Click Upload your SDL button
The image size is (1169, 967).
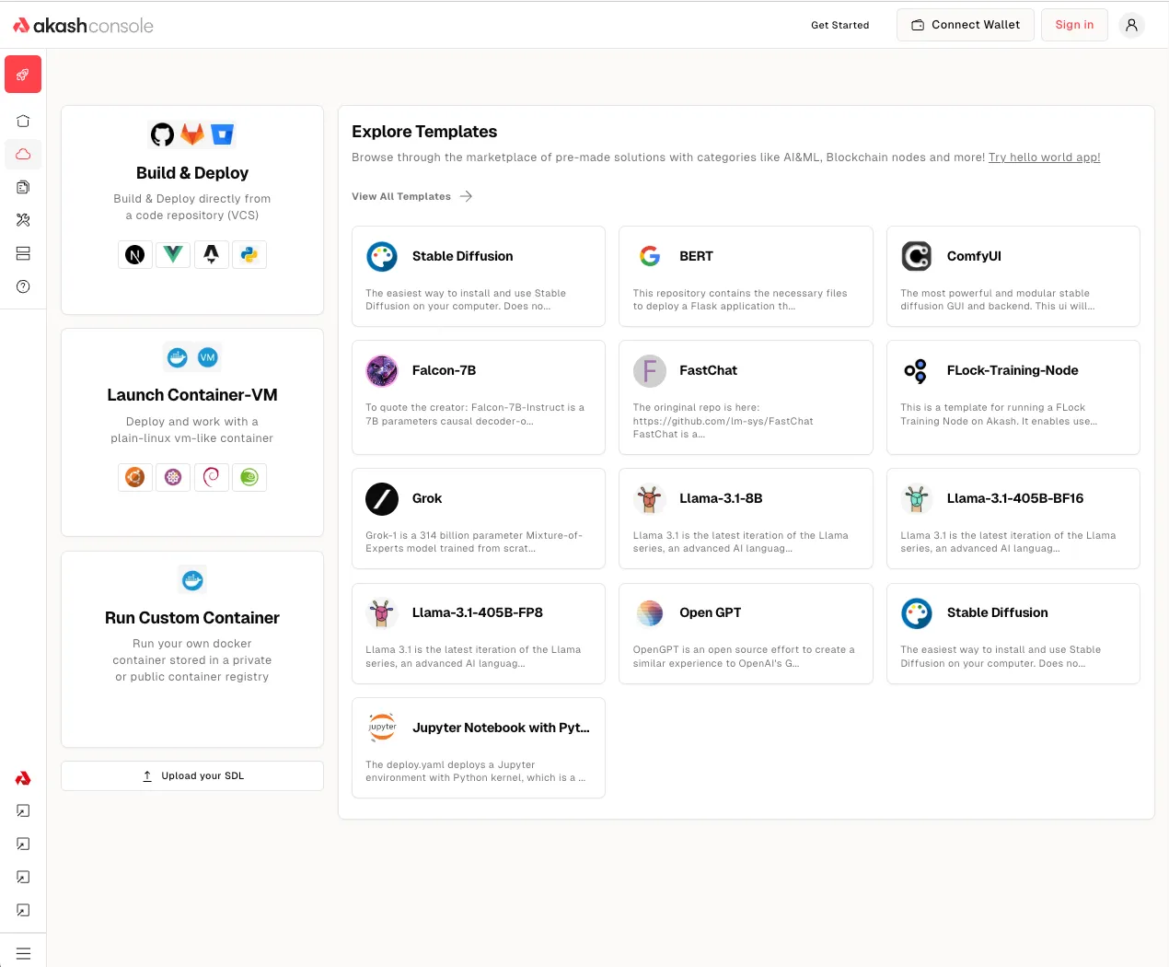pos(192,775)
